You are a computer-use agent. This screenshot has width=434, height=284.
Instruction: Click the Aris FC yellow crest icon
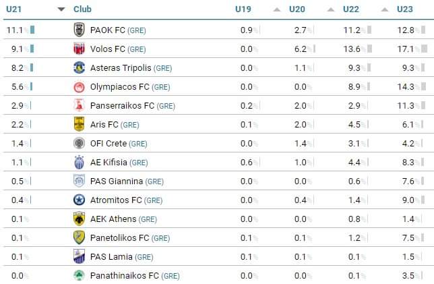point(79,125)
